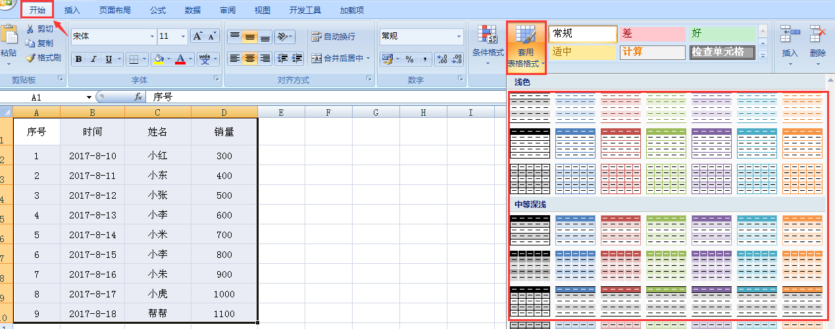Open the 公式 (Formulas) tab
This screenshot has width=835, height=329.
[158, 10]
